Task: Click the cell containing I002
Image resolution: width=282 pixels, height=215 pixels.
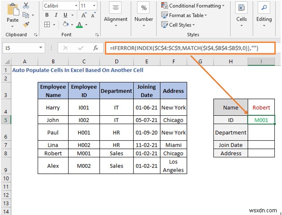Action: pyautogui.click(x=84, y=120)
